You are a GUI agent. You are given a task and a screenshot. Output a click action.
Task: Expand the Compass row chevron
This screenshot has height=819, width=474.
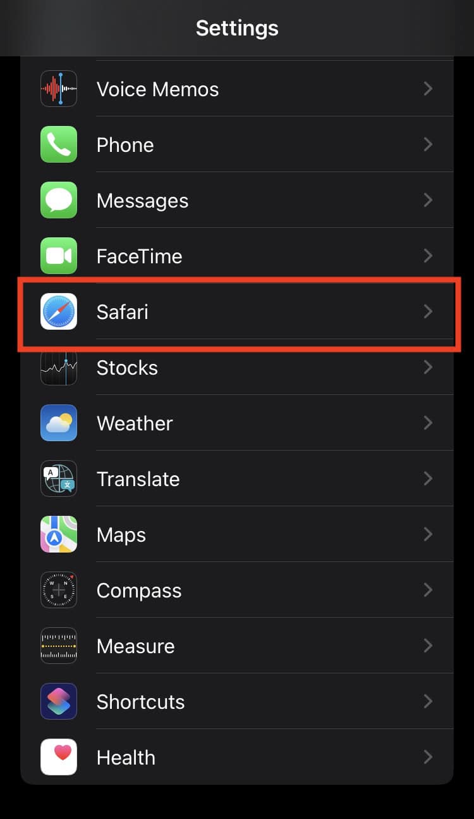pyautogui.click(x=428, y=590)
